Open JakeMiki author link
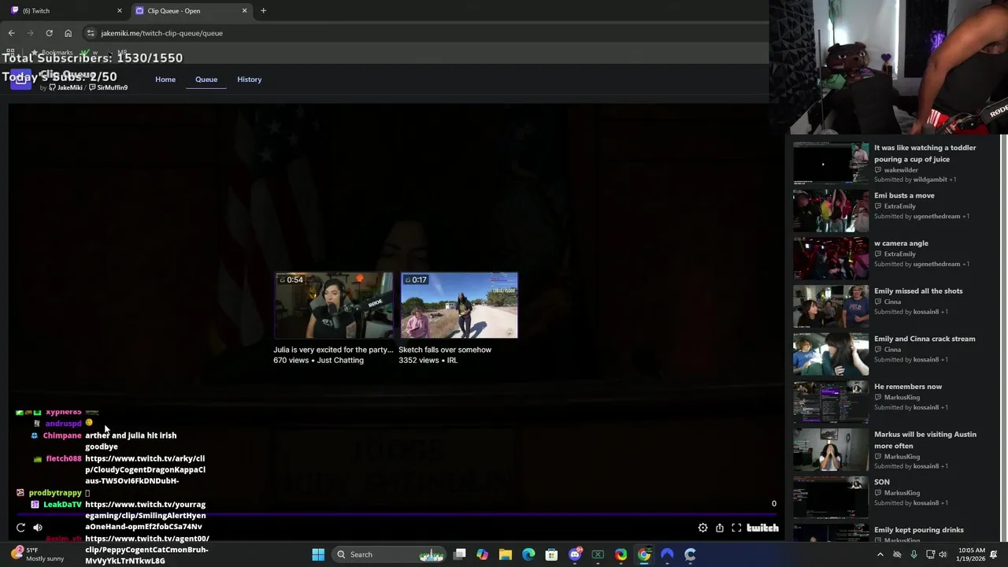The image size is (1008, 567). (65, 87)
